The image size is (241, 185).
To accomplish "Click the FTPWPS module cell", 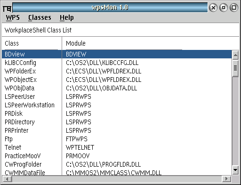I will [x=77, y=139].
